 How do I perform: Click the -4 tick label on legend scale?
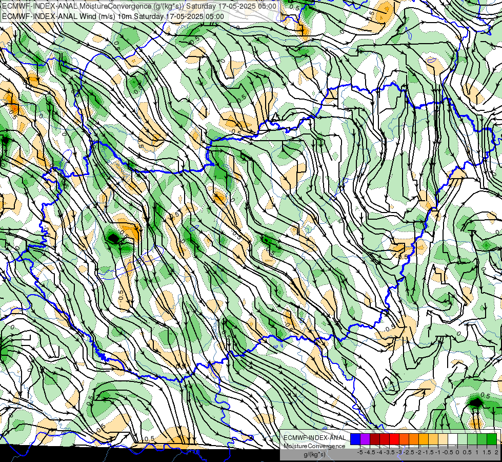[x=379, y=452]
